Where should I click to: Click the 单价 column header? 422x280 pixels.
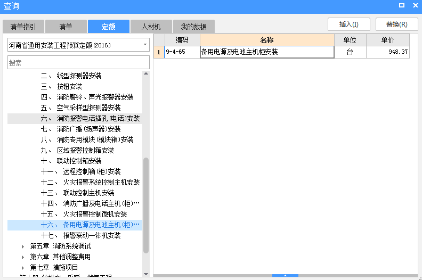point(388,40)
